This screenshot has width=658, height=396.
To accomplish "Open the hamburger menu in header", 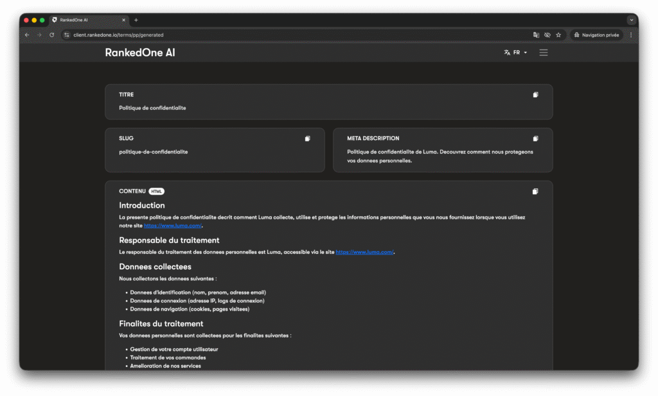I will coord(544,53).
